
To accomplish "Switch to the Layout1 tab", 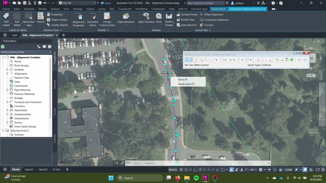I will (29, 169).
